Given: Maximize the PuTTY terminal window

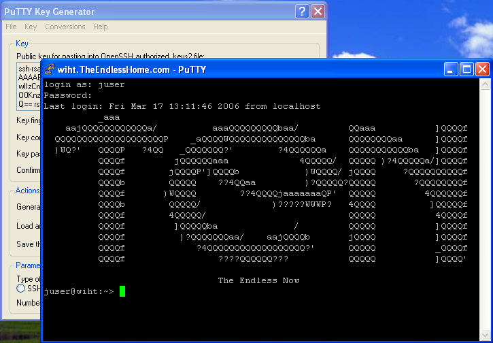Looking at the screenshot, I should [x=466, y=69].
